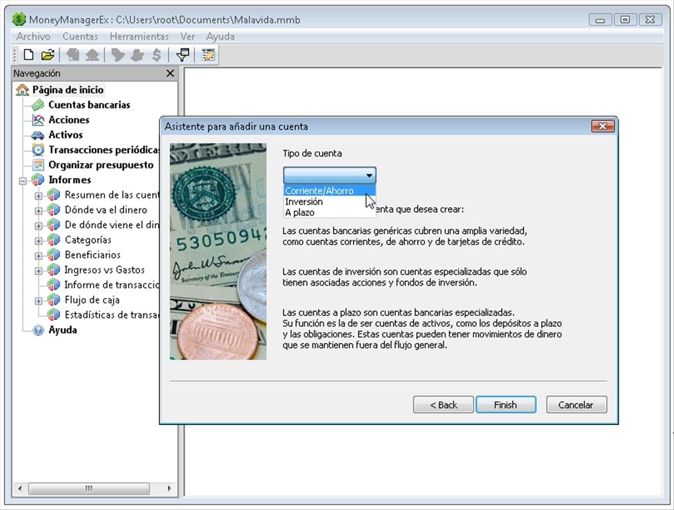674x510 pixels.
Task: Open the Herramientas menu
Action: [x=139, y=37]
